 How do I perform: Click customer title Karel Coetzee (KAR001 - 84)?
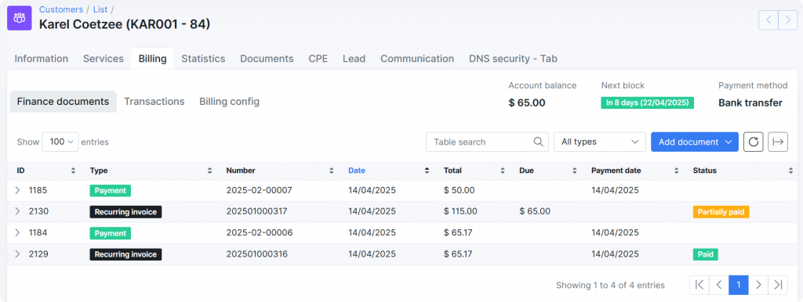(x=125, y=24)
